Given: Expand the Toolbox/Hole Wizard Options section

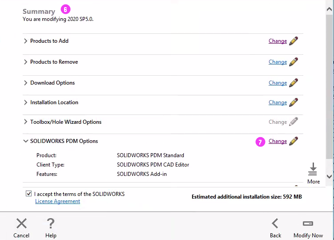Looking at the screenshot, I should coord(25,122).
